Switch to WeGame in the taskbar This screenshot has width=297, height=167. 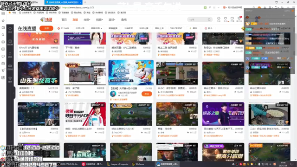(x=138, y=164)
